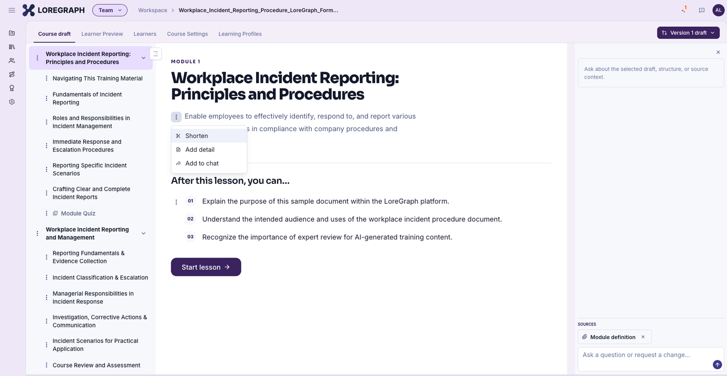This screenshot has height=376, width=727.
Task: Collapse the Principles and Procedures module
Action: [x=143, y=58]
